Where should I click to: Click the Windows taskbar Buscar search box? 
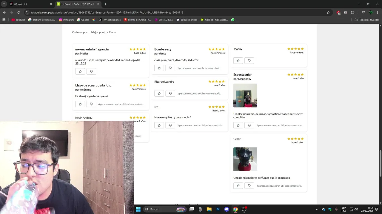point(165,209)
